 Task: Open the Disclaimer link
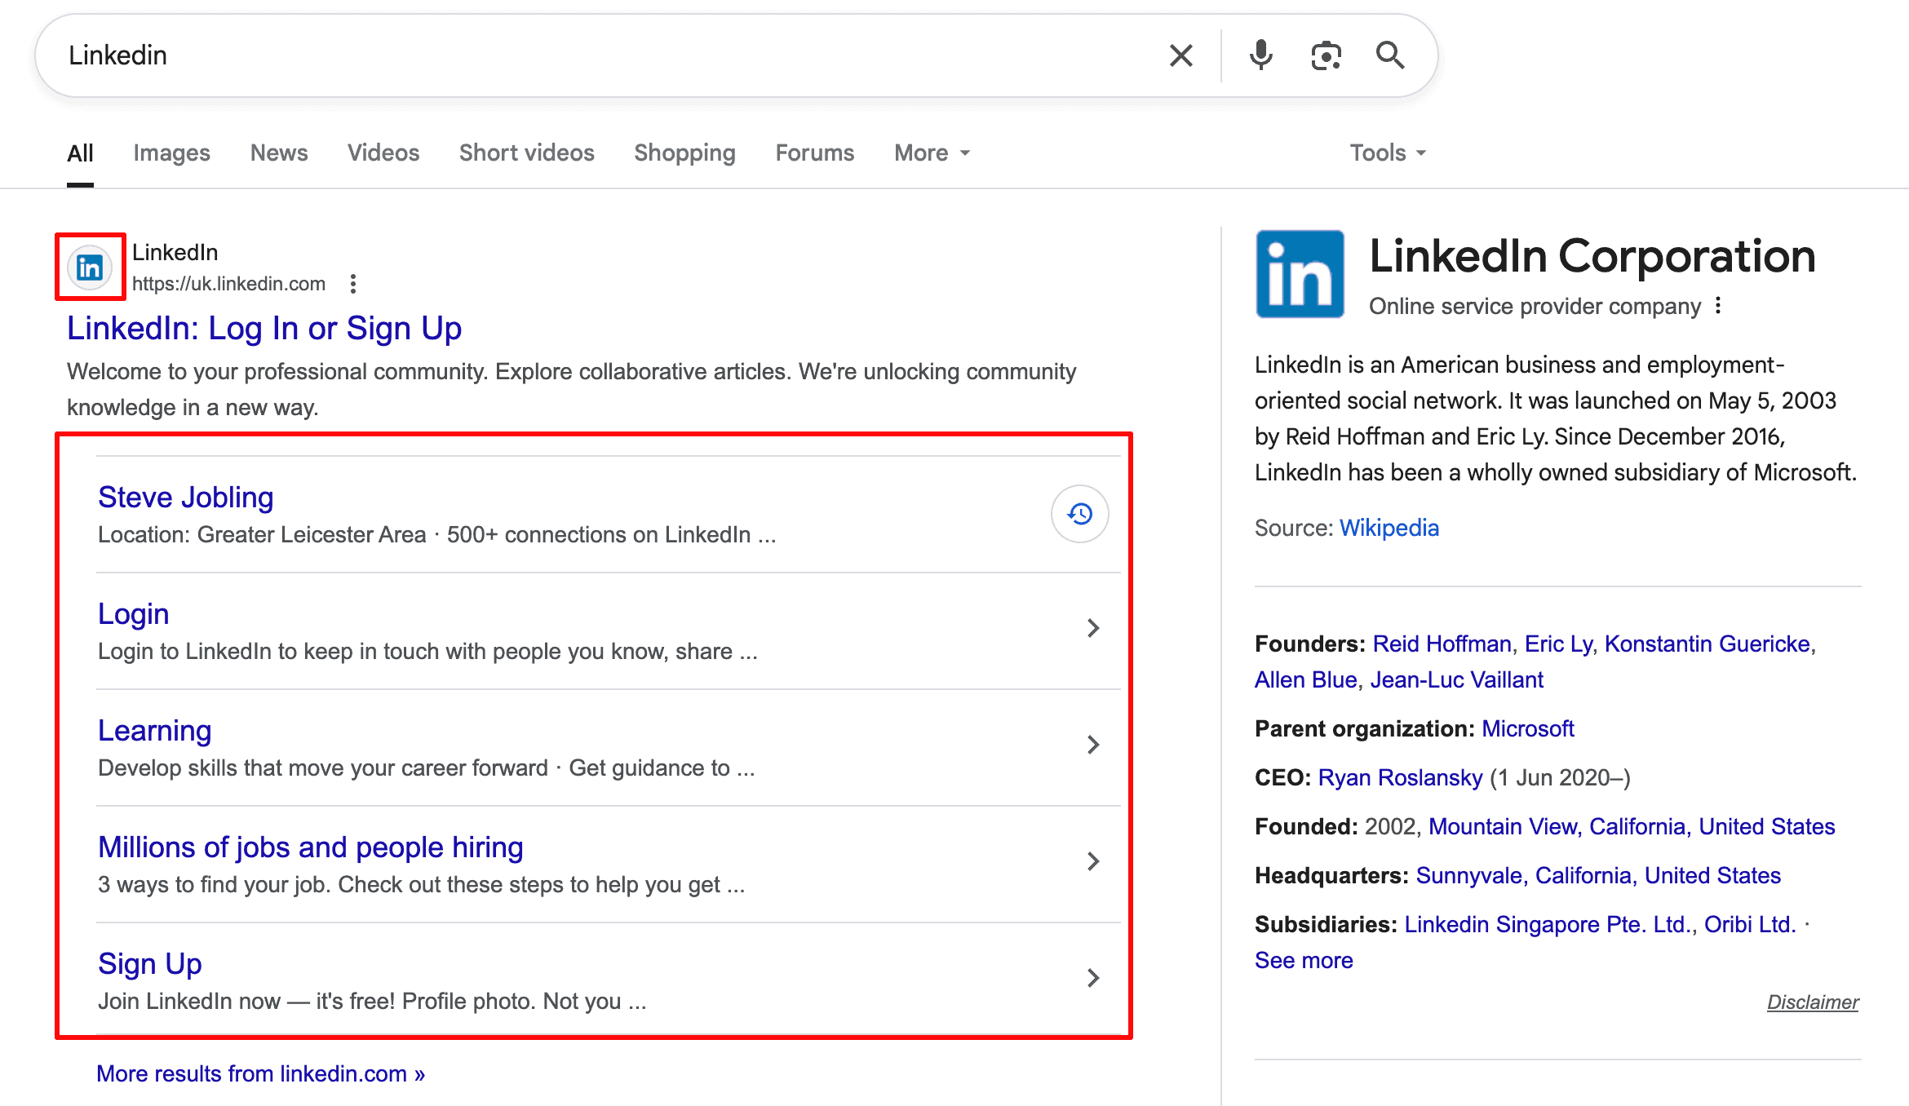[x=1813, y=1002]
